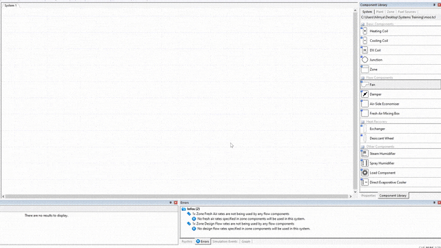The width and height of the screenshot is (441, 248).
Task: Switch to the Graph tab
Action: coord(246,241)
